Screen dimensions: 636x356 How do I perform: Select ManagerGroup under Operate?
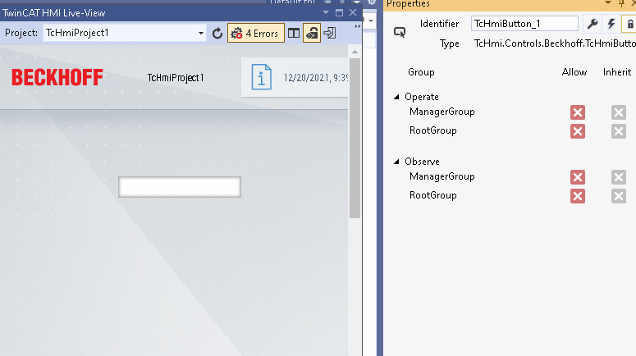point(442,112)
